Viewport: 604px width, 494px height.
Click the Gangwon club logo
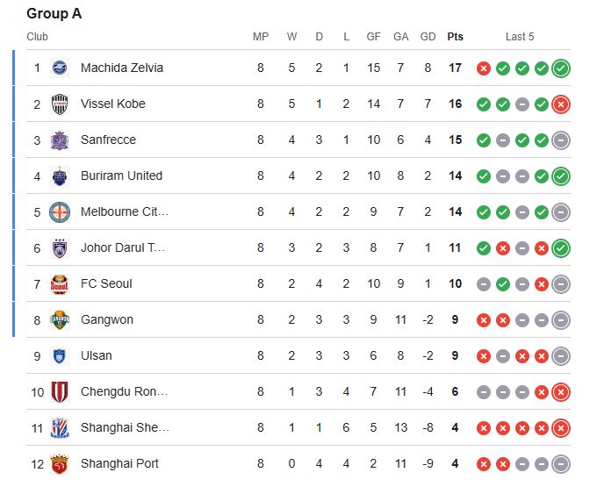[x=60, y=319]
